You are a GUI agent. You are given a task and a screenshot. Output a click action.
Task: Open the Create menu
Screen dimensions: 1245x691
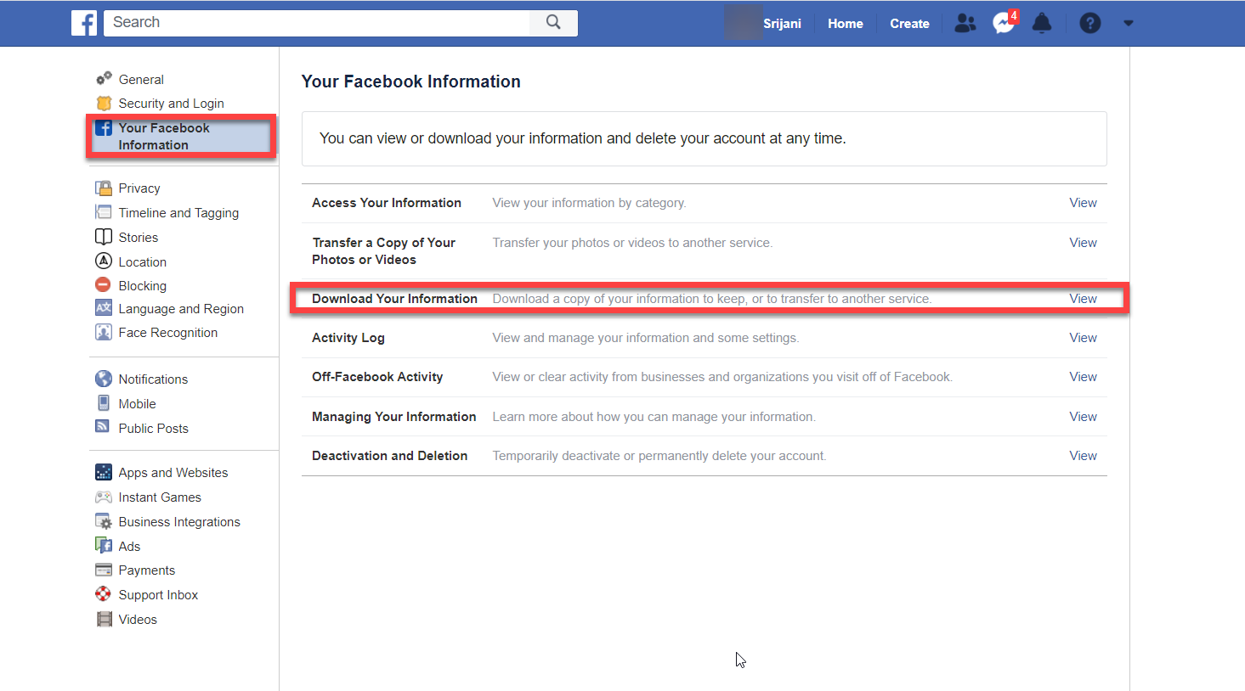point(908,23)
